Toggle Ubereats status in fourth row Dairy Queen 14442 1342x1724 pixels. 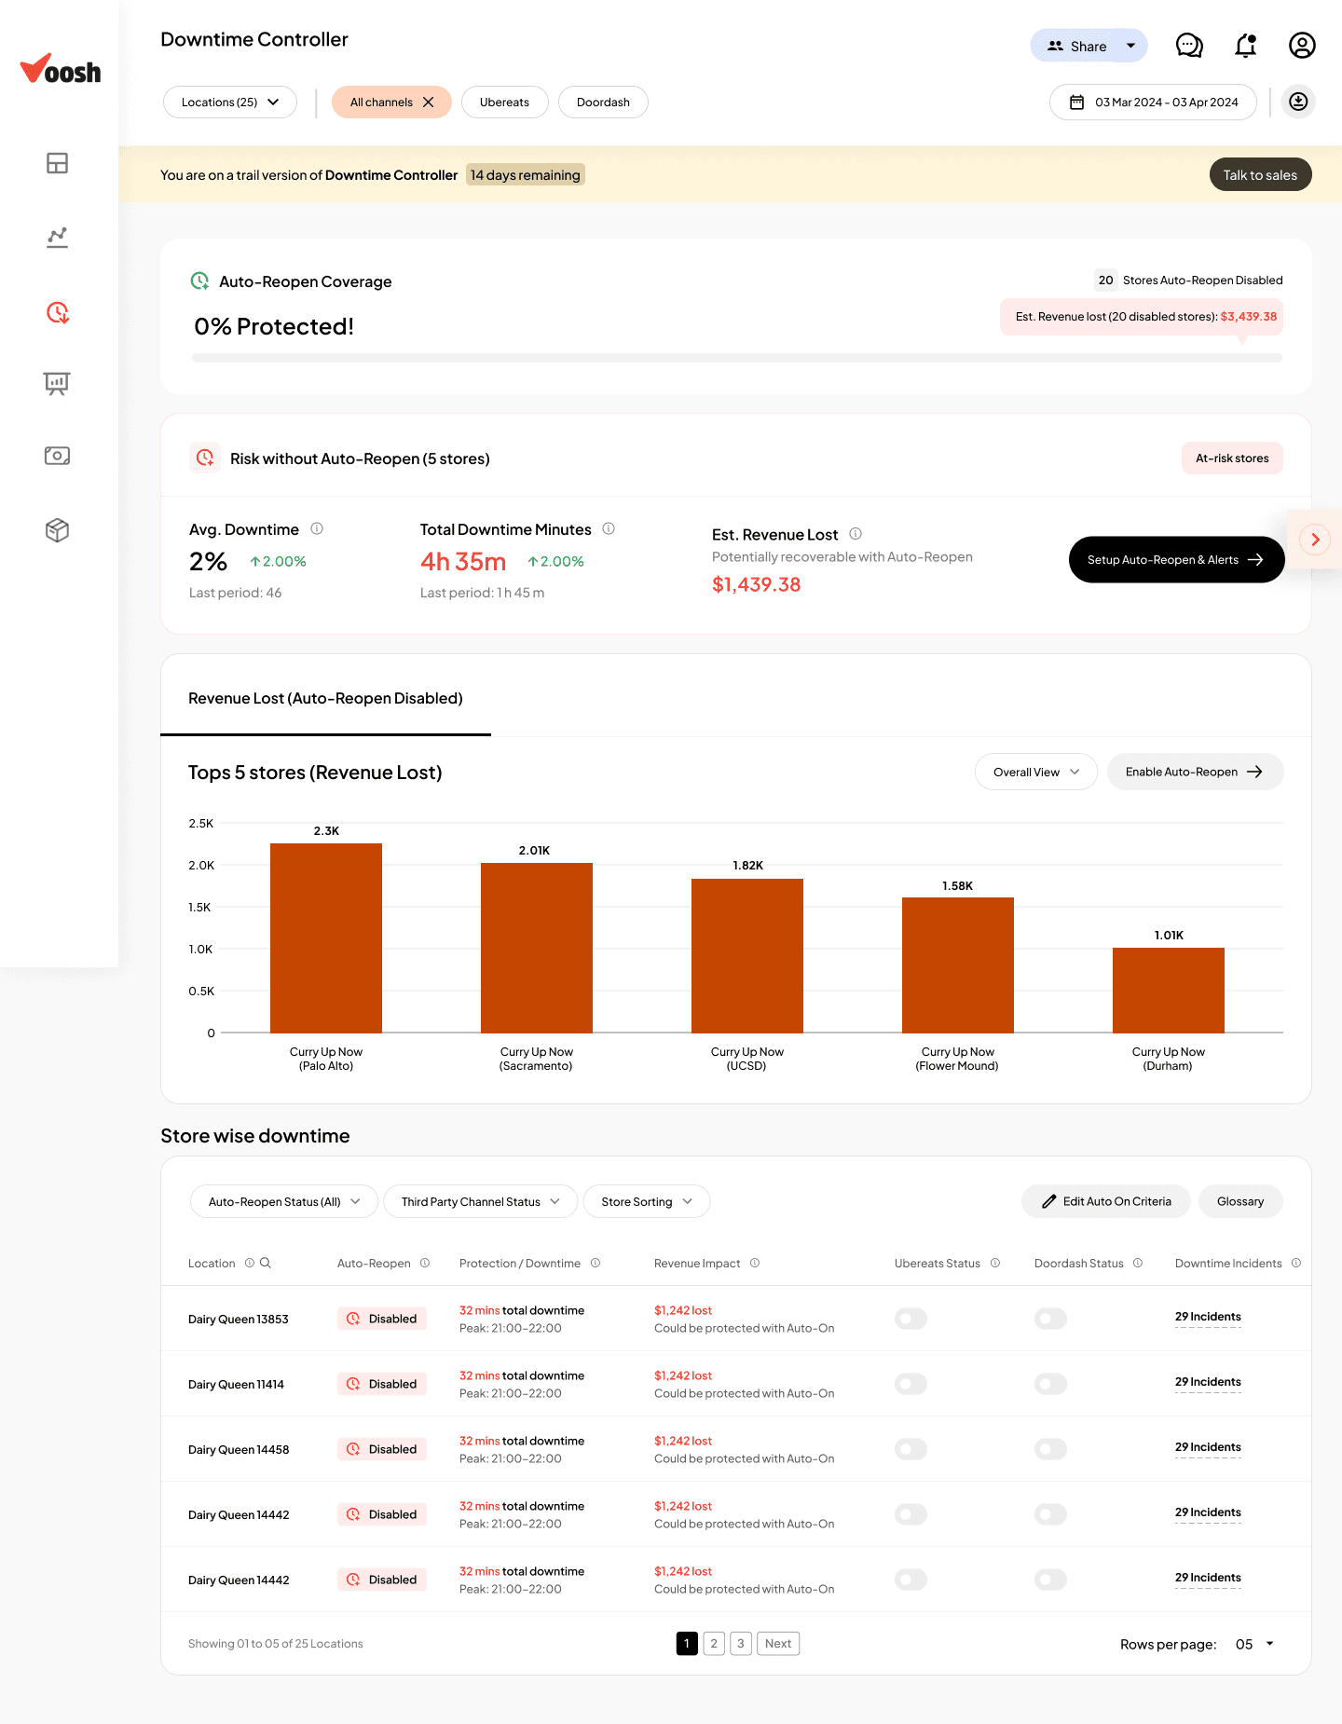911,1514
